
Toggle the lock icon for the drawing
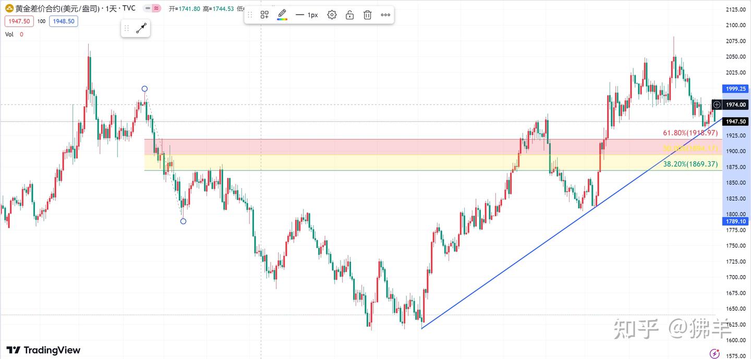349,15
